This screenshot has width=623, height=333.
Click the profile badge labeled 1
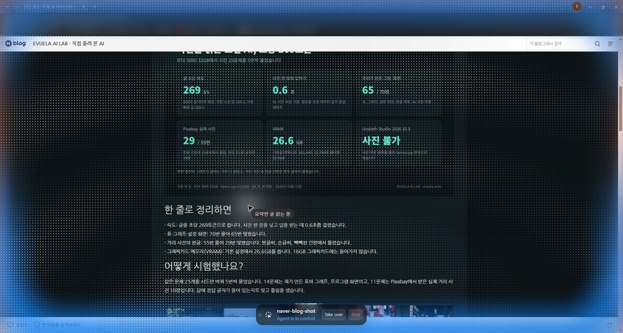pyautogui.click(x=577, y=6)
